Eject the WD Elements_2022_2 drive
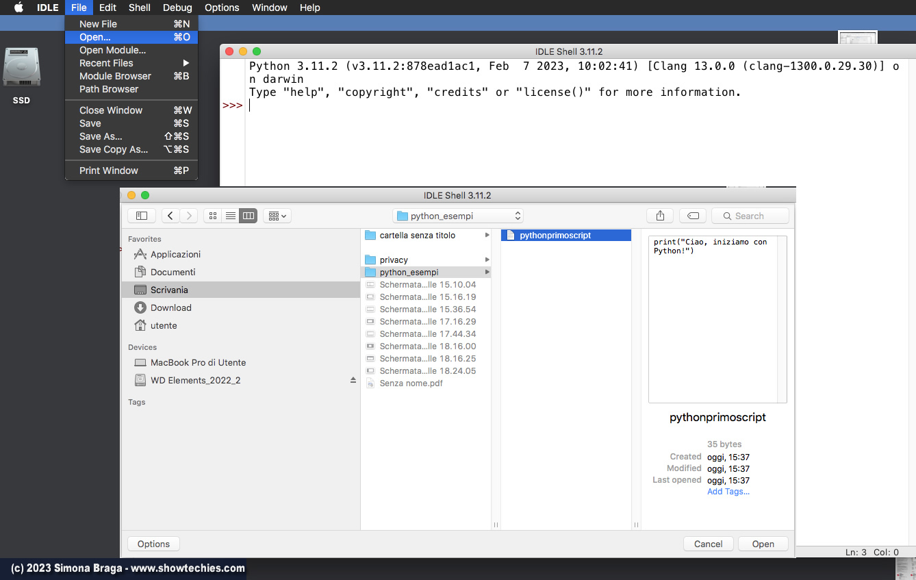 (353, 380)
